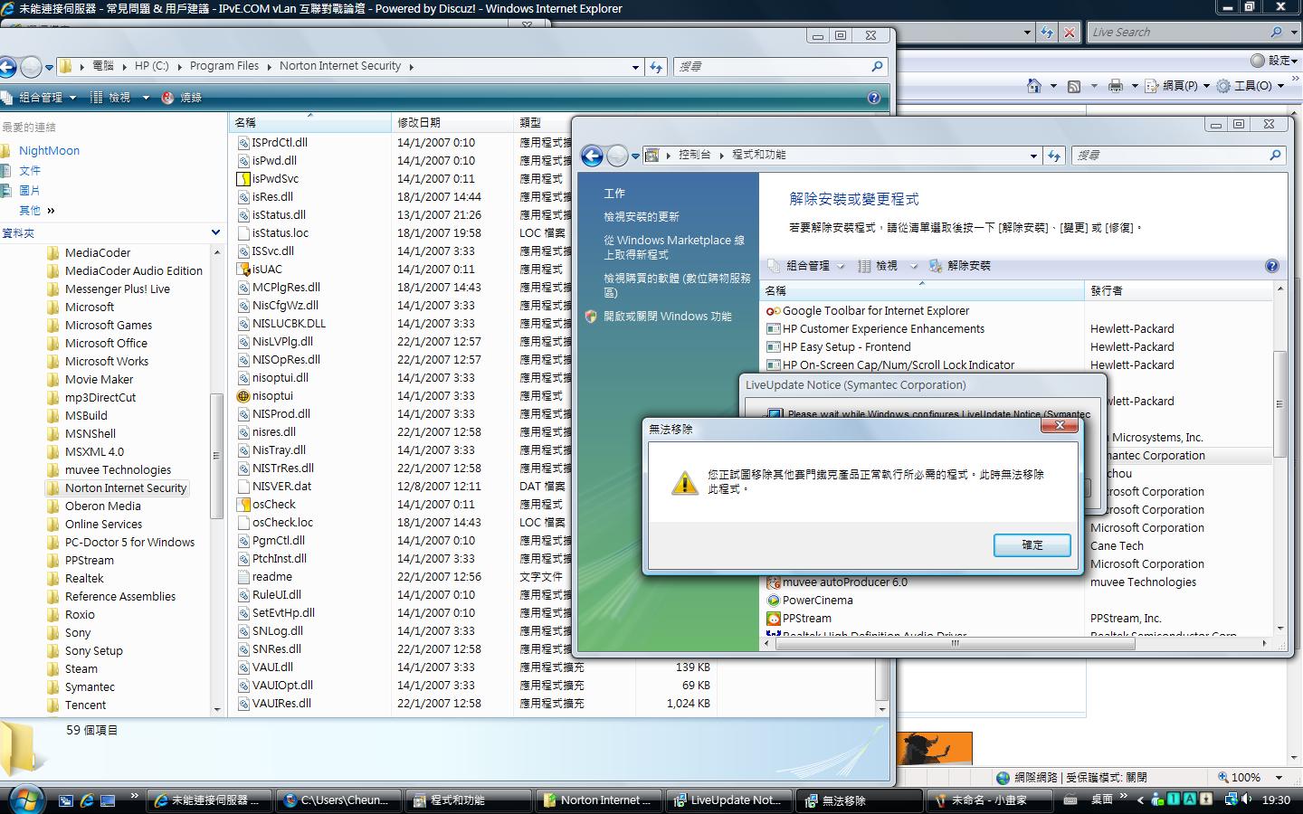The height and width of the screenshot is (814, 1303).
Task: Click the Home icon on the IE toolbar
Action: pos(1035,85)
